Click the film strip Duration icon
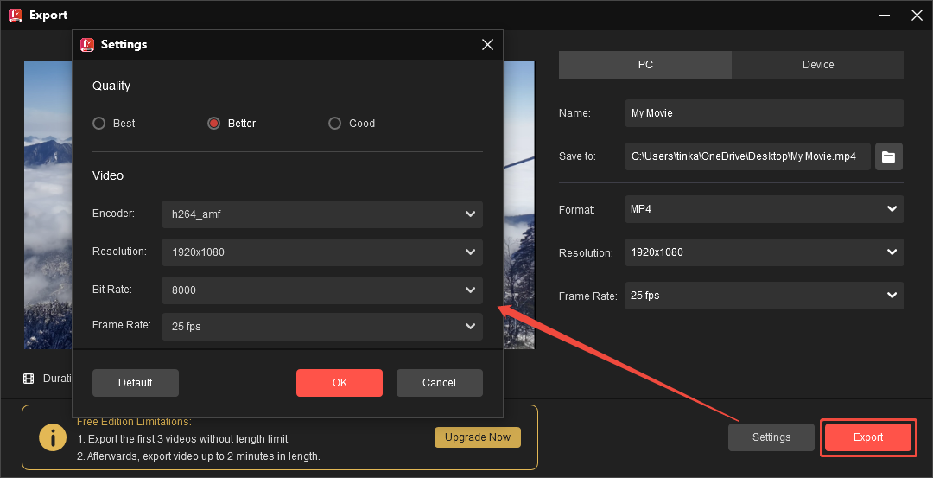 29,379
